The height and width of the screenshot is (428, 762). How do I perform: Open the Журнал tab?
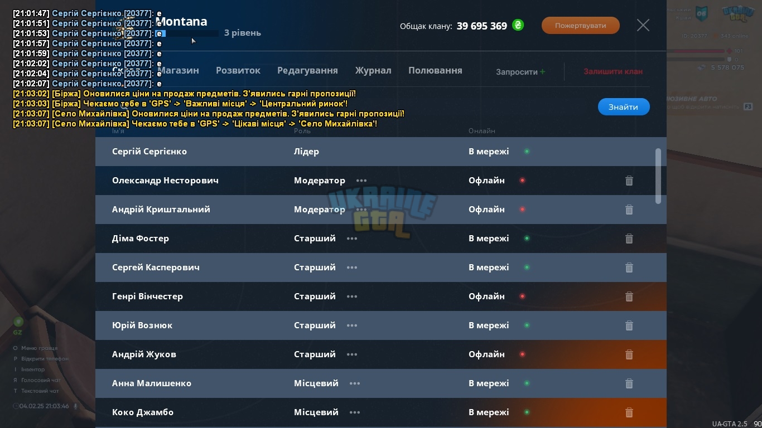coord(373,70)
